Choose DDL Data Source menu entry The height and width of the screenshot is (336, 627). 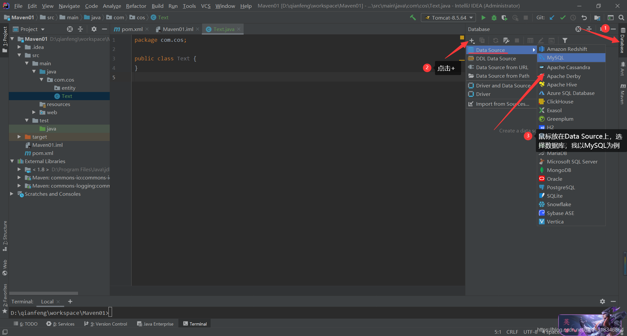pyautogui.click(x=501, y=58)
